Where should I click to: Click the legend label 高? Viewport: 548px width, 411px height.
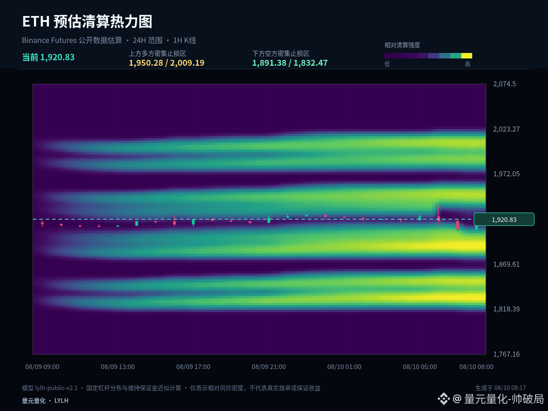tap(468, 64)
